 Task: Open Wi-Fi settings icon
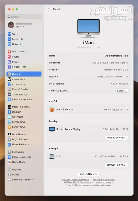click(x=9, y=34)
